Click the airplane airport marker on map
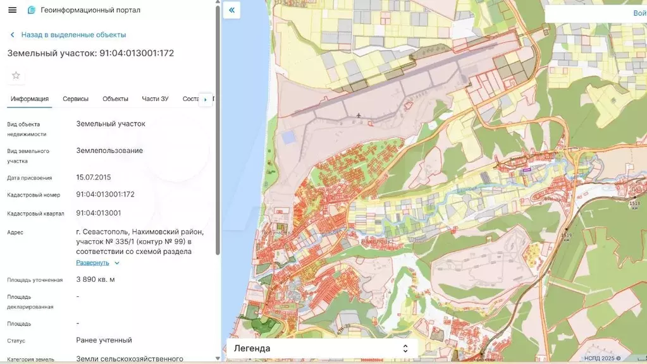The height and width of the screenshot is (364, 647). click(x=359, y=115)
